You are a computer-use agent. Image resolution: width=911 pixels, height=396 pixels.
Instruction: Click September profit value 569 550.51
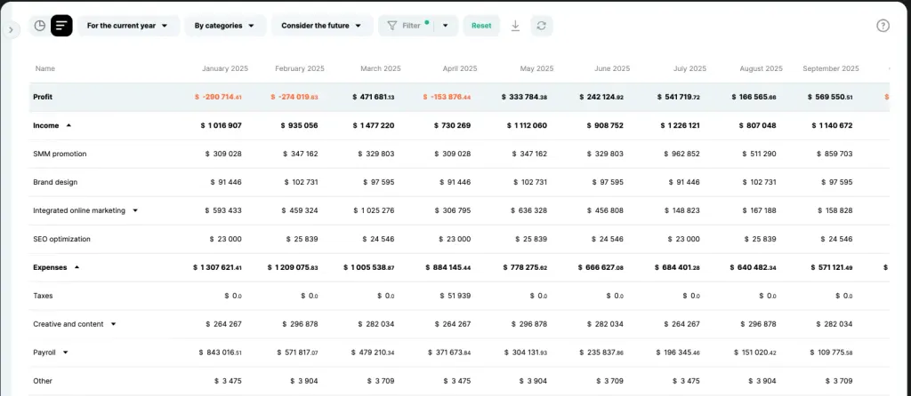point(830,97)
